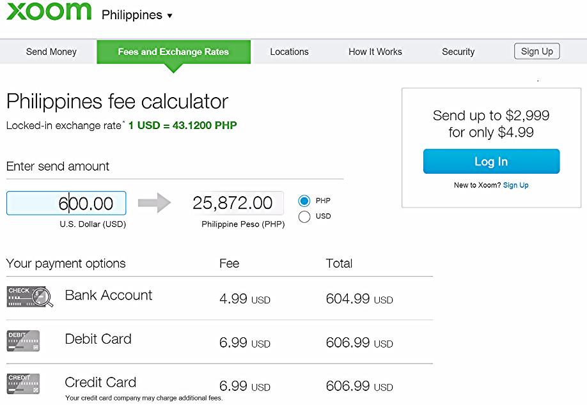Viewport: 587px width, 405px height.
Task: Select the USD radio button
Action: pos(304,216)
